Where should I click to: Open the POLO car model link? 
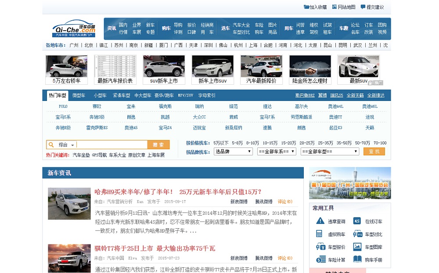coord(63,106)
